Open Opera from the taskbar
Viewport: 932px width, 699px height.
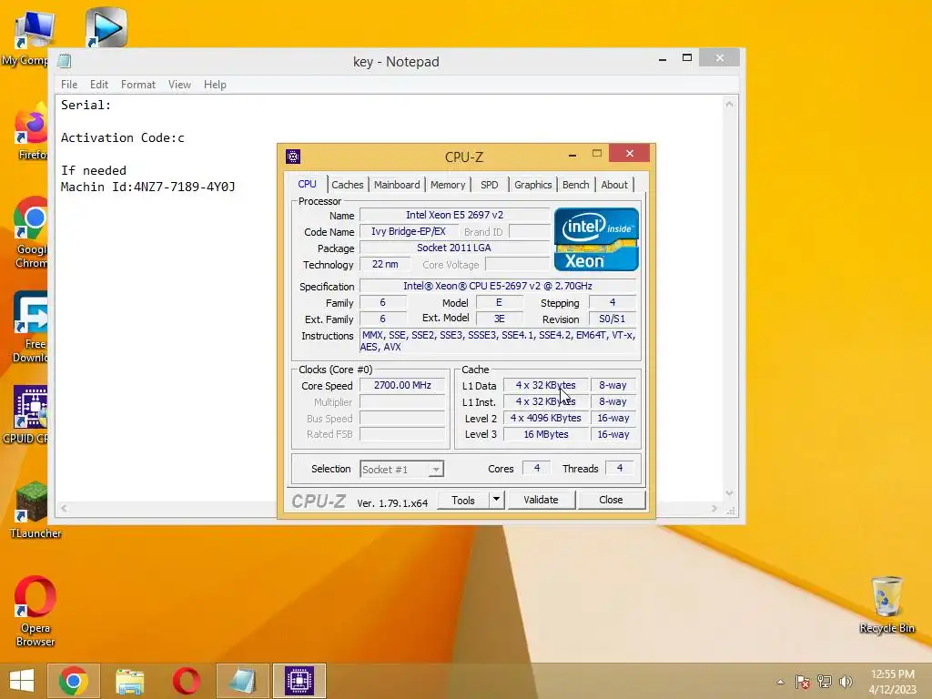tap(186, 681)
